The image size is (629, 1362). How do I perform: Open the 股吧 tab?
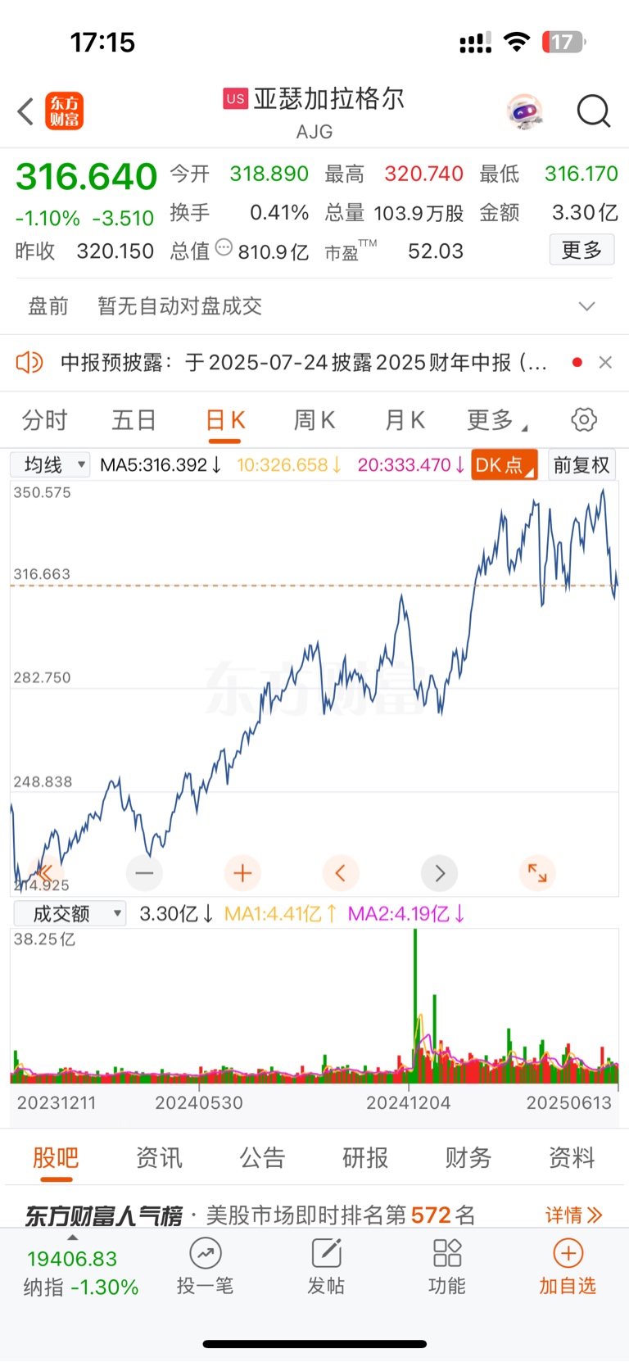tap(56, 1157)
